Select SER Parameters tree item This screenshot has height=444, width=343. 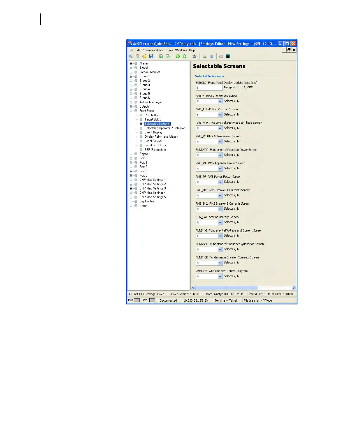pyautogui.click(x=155, y=150)
